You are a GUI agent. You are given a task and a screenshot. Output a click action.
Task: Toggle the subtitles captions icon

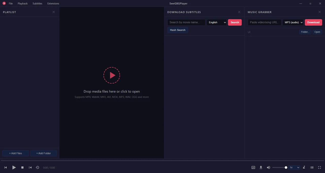[x=253, y=167]
